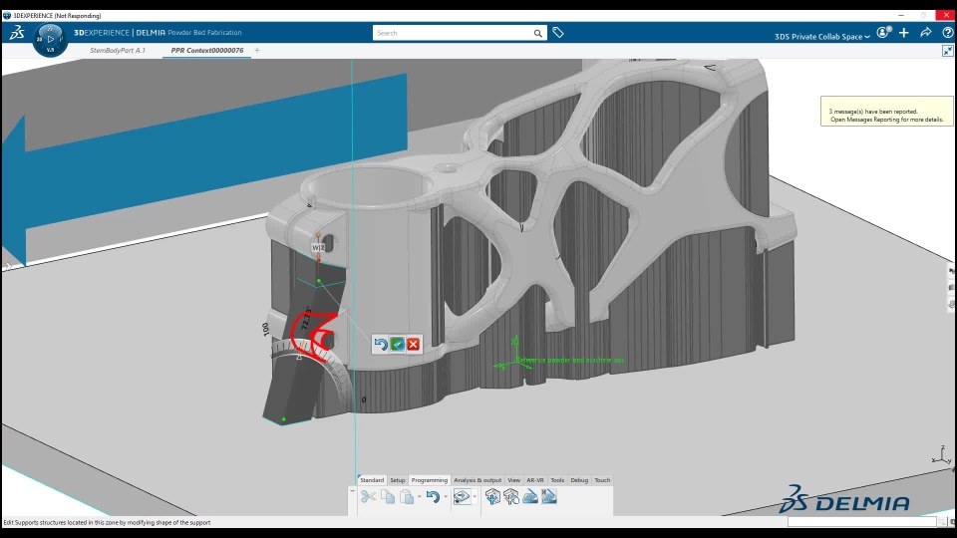Add a new tab with the plus
The image size is (957, 538).
pyautogui.click(x=257, y=51)
